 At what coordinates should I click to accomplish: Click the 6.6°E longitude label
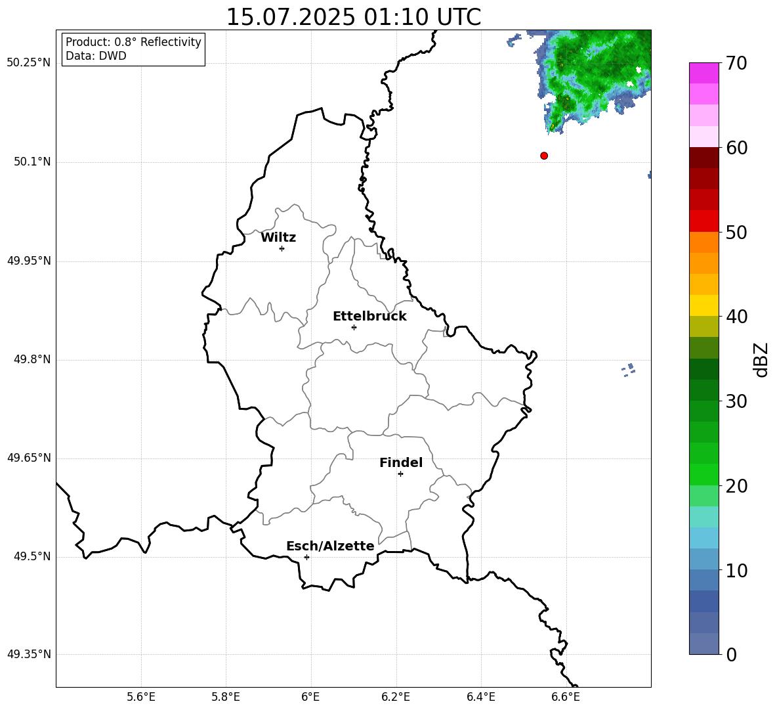pyautogui.click(x=566, y=697)
